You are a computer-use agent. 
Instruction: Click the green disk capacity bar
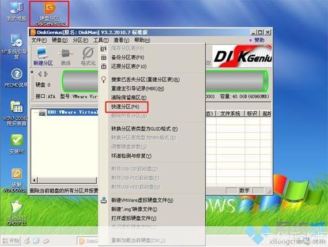(165, 81)
